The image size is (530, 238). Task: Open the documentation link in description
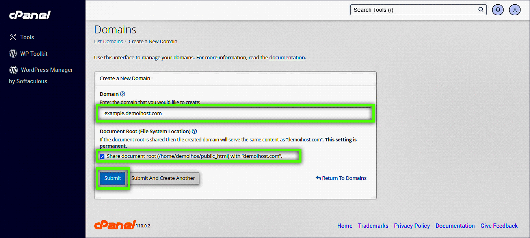pos(287,57)
